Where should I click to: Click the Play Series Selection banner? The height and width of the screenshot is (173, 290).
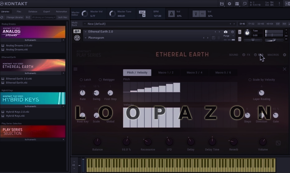click(x=33, y=132)
